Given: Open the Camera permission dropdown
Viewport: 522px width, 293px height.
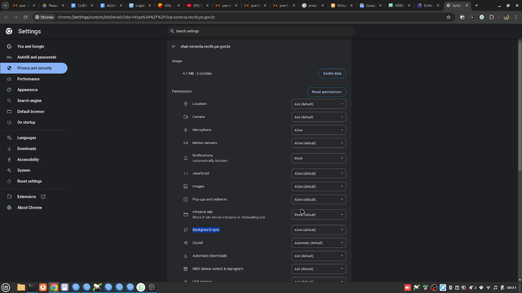Looking at the screenshot, I should click(318, 117).
